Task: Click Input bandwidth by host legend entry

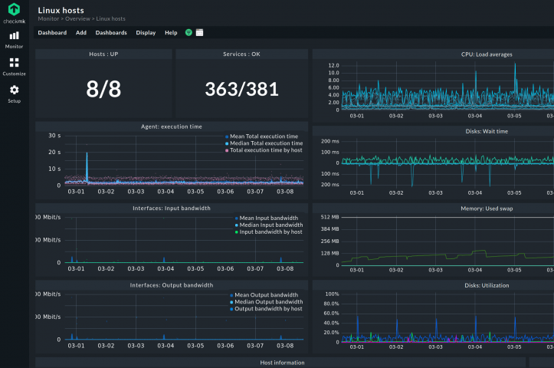Action: [x=270, y=232]
